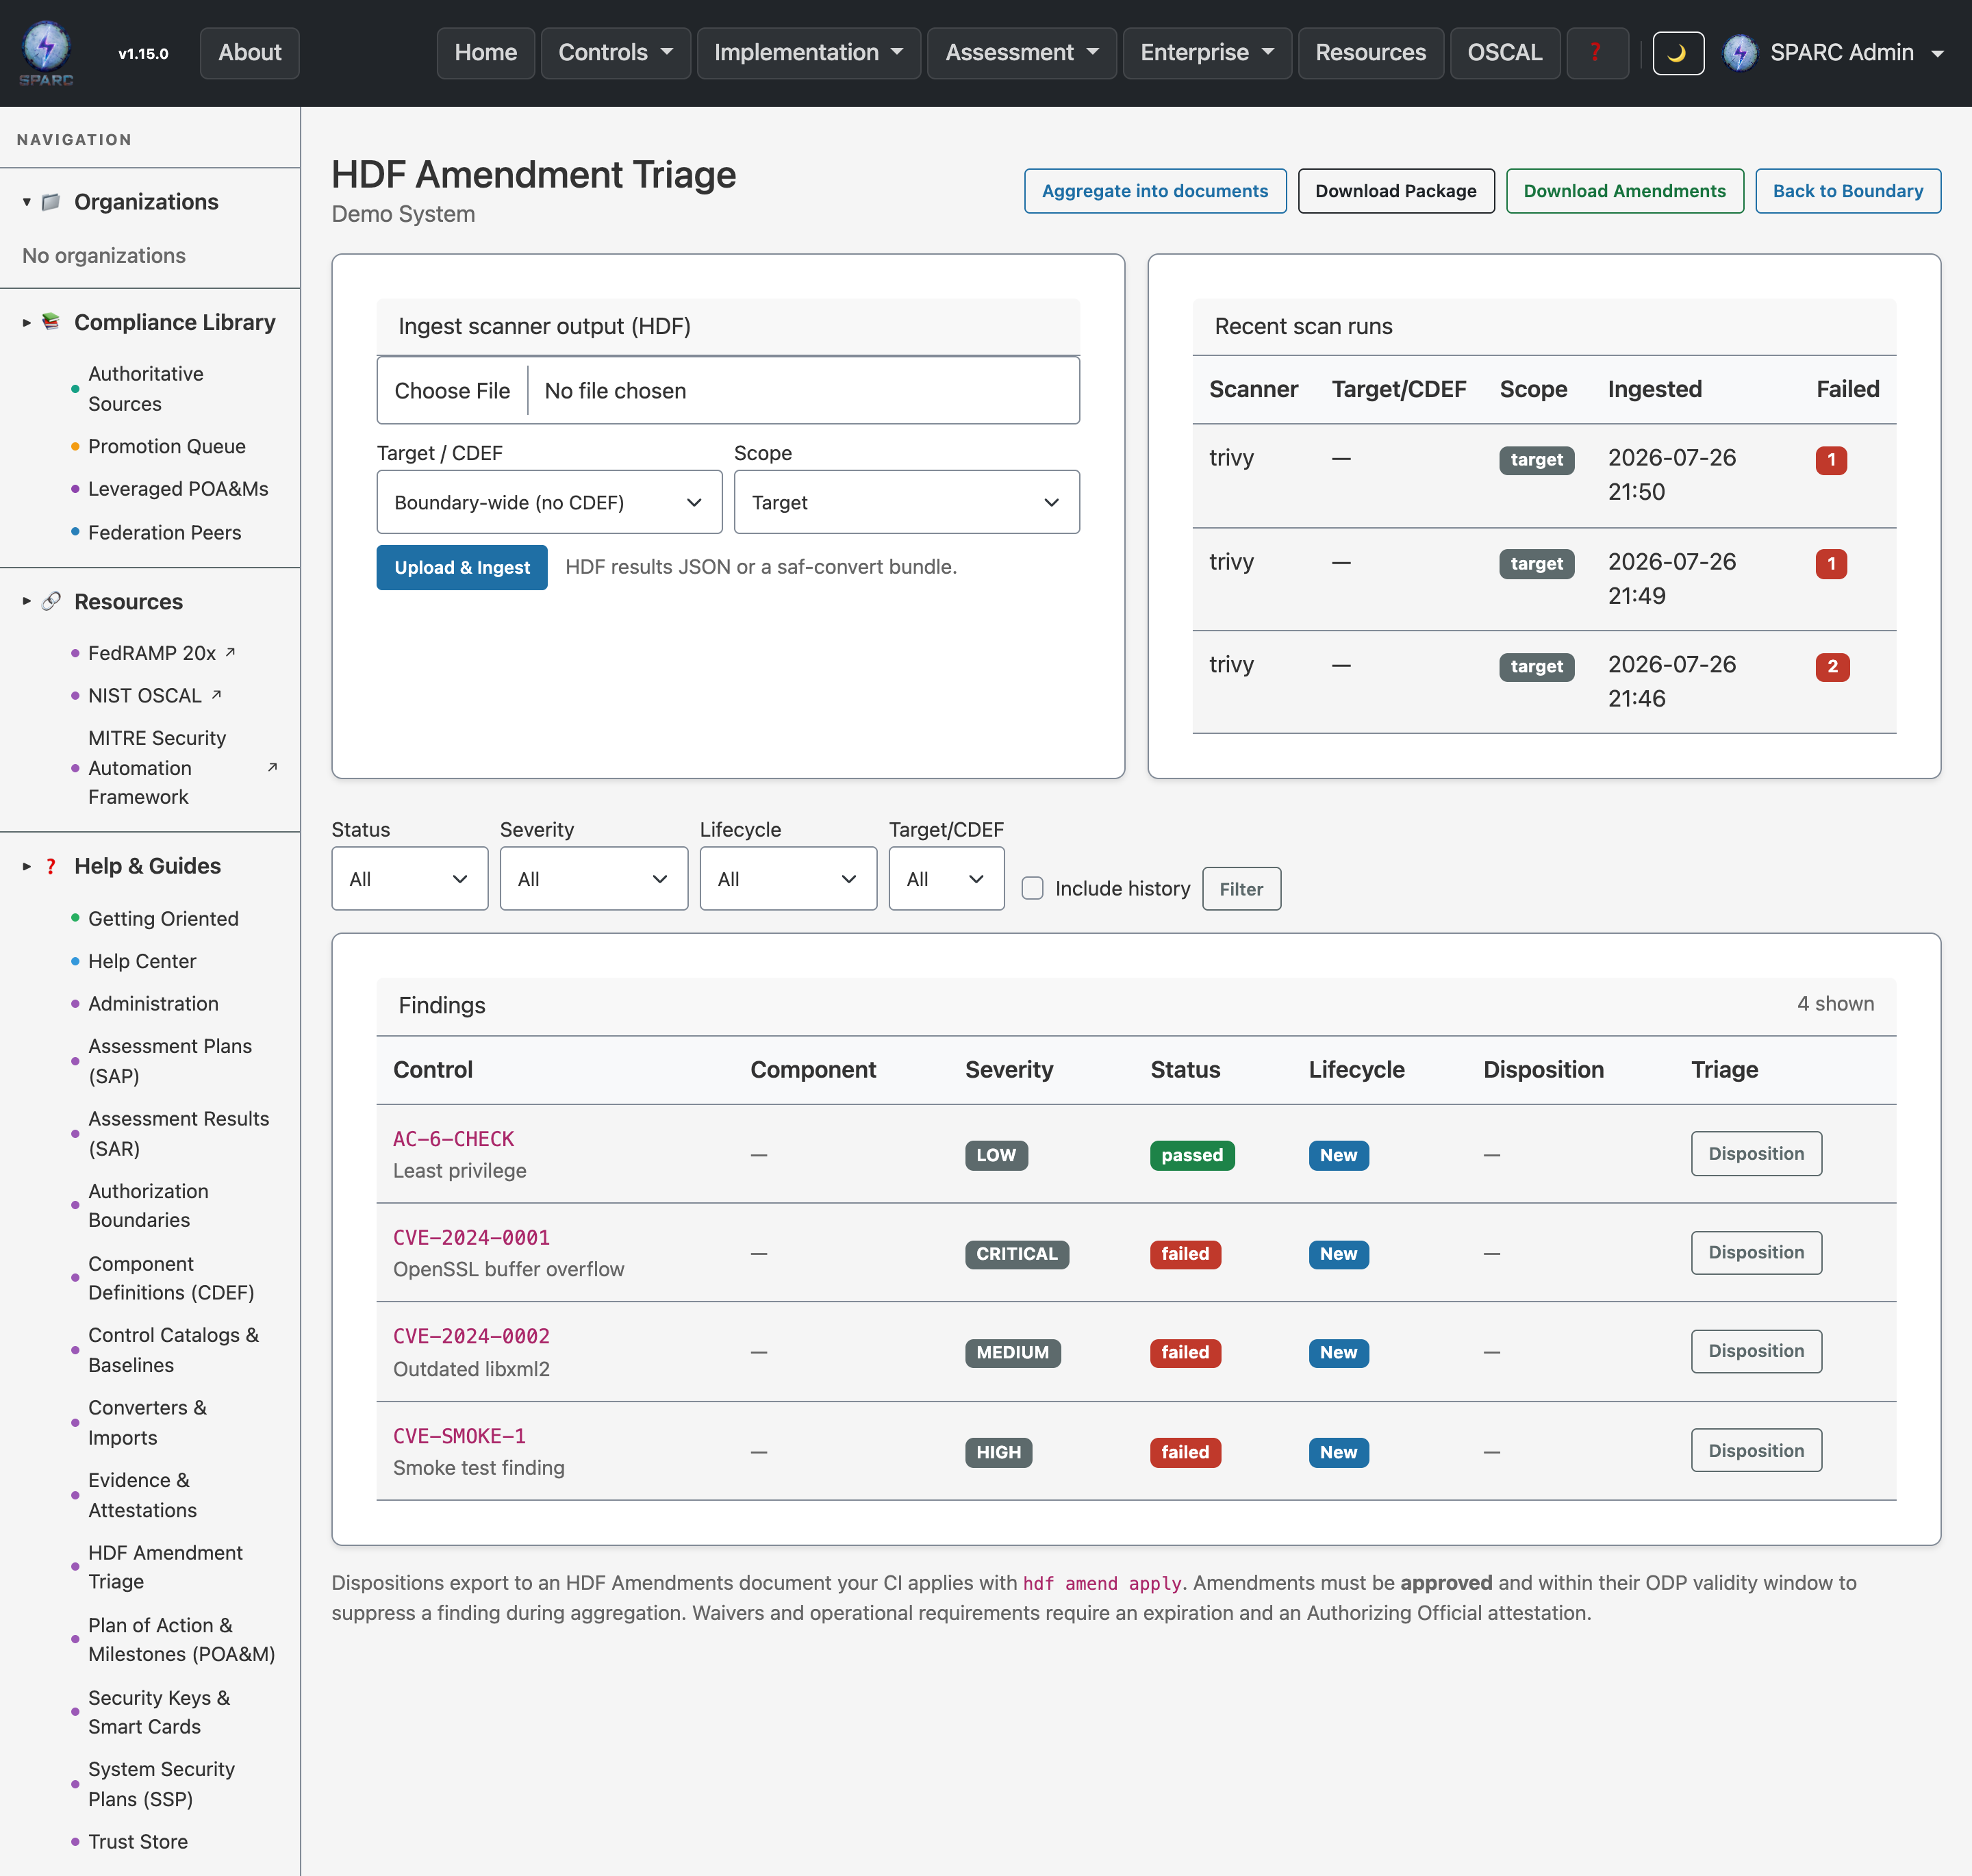The height and width of the screenshot is (1876, 1972).
Task: Click the Filter button
Action: point(1241,889)
